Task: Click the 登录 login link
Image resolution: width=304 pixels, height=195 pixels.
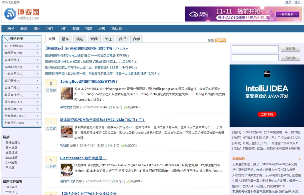Action: pyautogui.click(x=288, y=2)
